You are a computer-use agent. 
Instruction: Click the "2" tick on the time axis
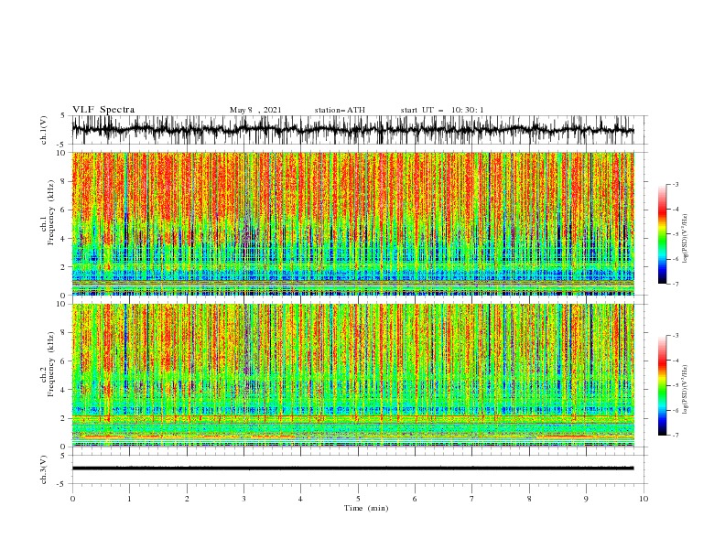(187, 499)
